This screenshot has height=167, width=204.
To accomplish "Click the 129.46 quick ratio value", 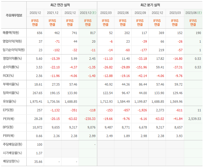I will point(178,93).
